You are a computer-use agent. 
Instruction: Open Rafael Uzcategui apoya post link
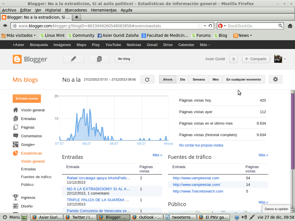99,178
